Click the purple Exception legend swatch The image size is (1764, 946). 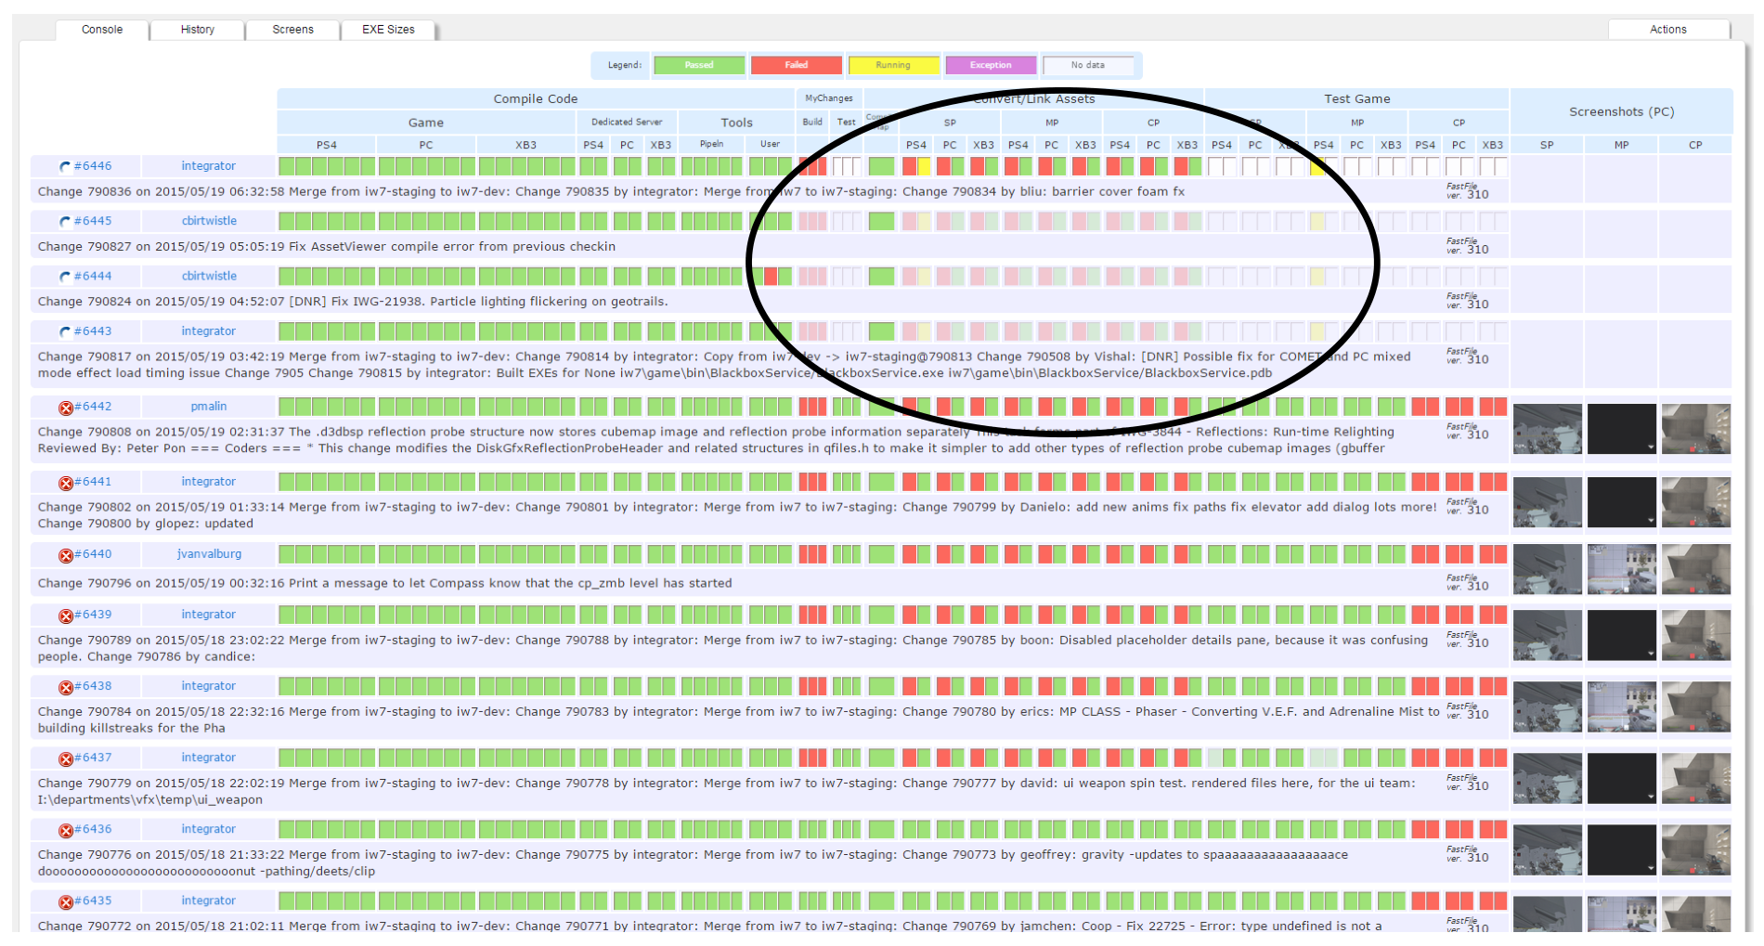coord(991,65)
